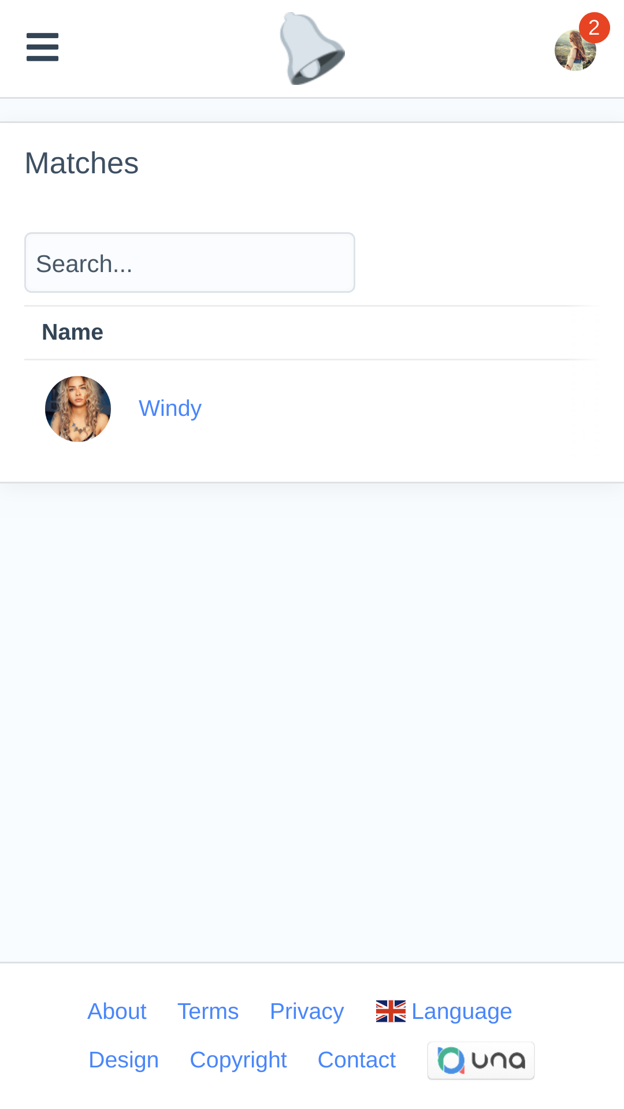Image resolution: width=624 pixels, height=1109 pixels.
Task: Click the UK flag icon
Action: click(x=391, y=1011)
